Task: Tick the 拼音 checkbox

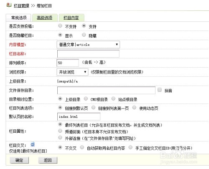Action: tap(160, 90)
